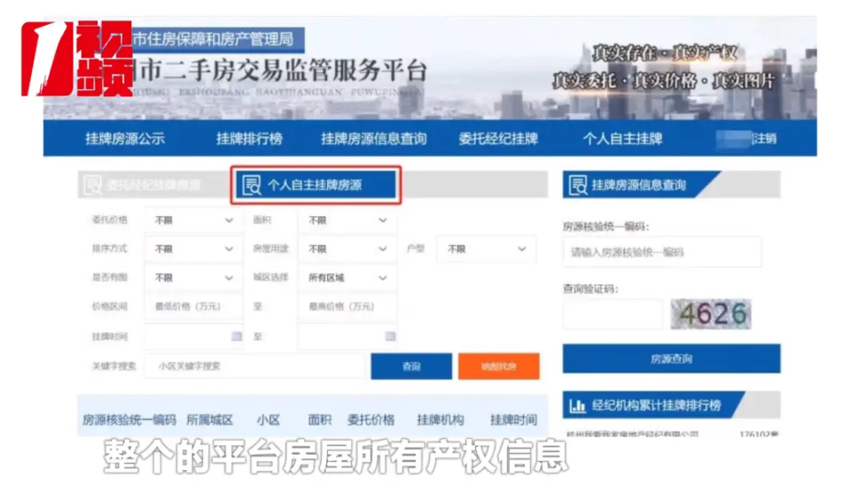Click the blue 房源查询 button
851x486 pixels.
coord(671,359)
